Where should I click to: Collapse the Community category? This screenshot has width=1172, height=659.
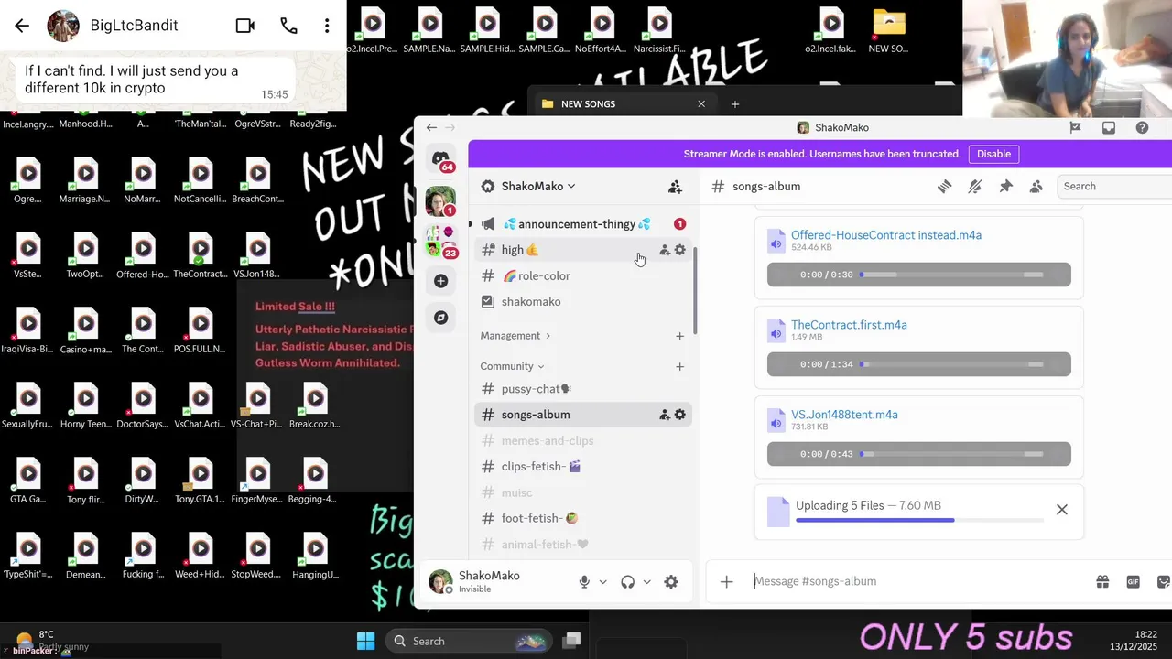click(x=512, y=366)
